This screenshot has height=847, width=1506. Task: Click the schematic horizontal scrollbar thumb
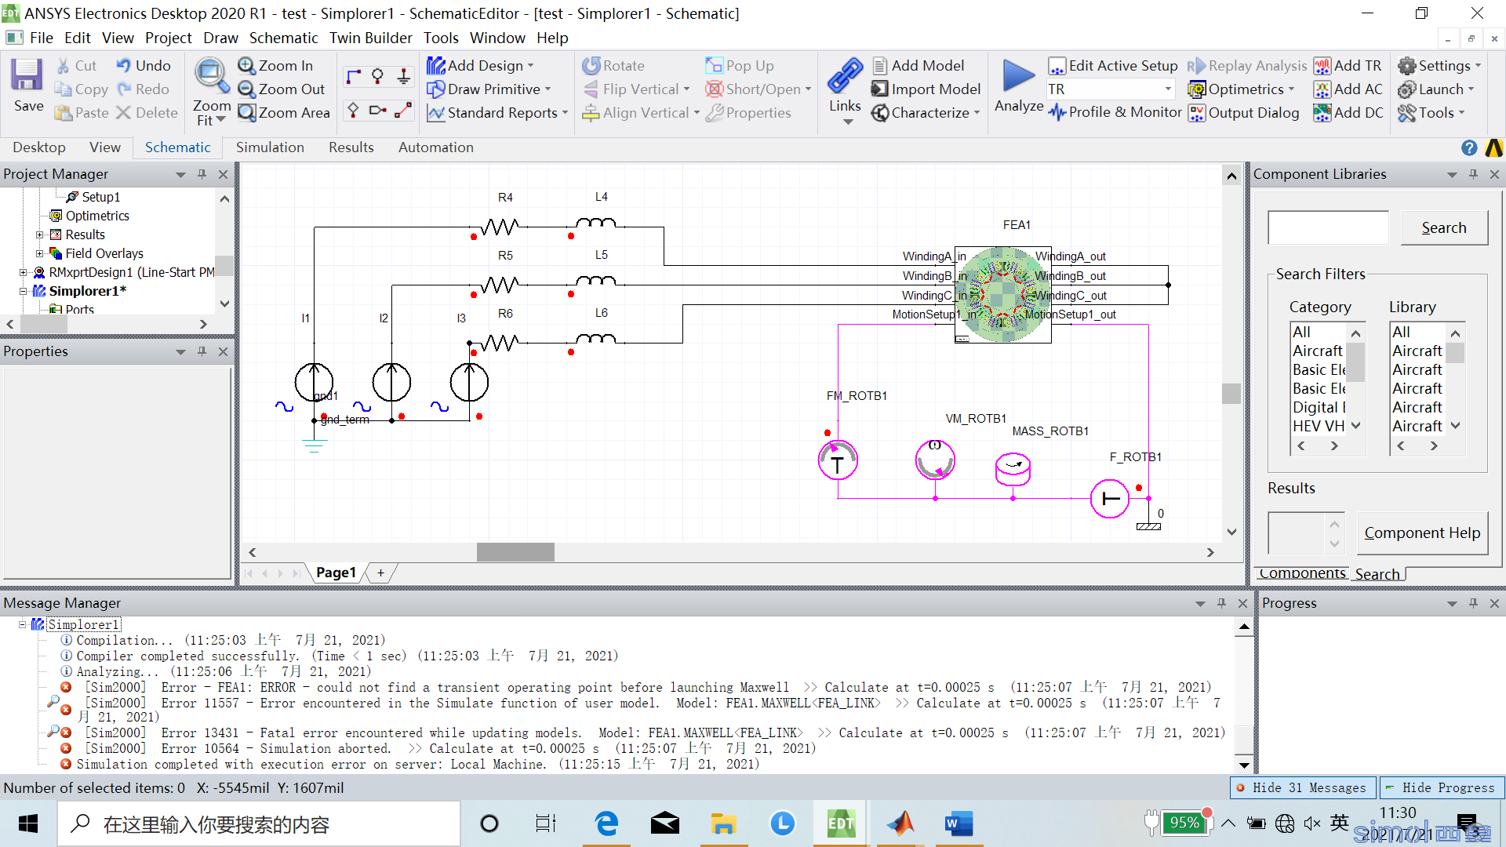(515, 552)
